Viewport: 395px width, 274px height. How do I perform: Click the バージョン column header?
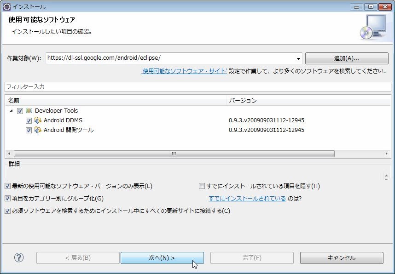tap(308, 100)
